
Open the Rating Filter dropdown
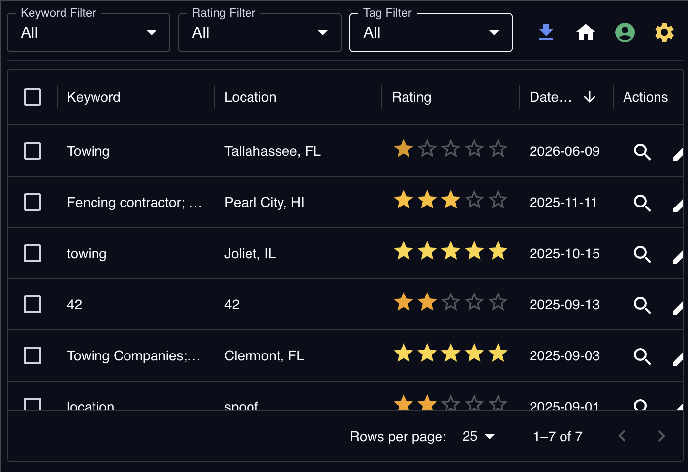pyautogui.click(x=260, y=32)
